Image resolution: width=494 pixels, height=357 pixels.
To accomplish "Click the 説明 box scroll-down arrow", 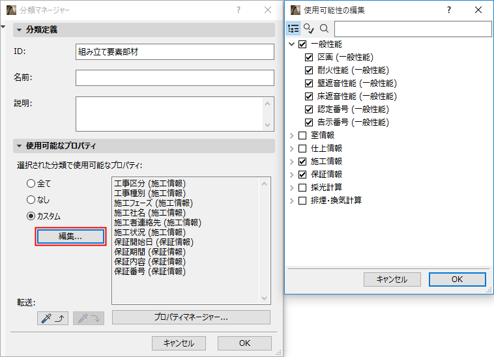I will pos(267,125).
